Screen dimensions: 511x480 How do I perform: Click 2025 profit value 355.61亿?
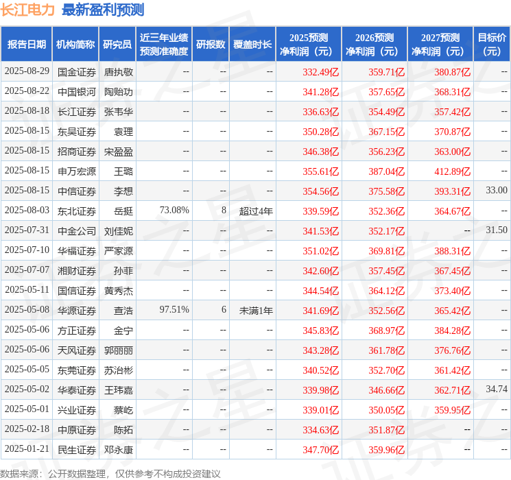321,171
